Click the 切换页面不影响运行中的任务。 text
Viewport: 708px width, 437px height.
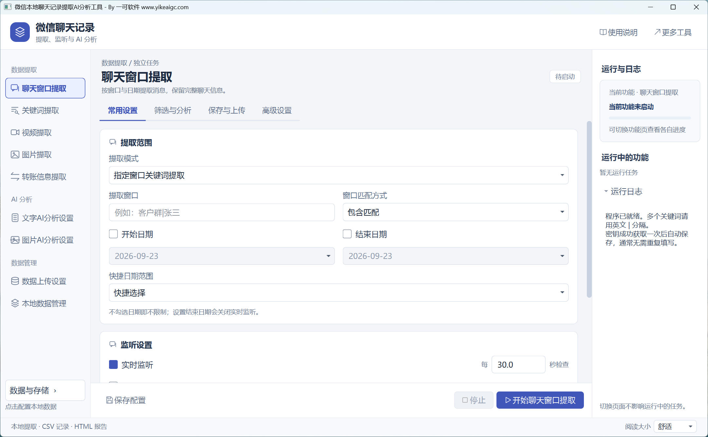[643, 406]
